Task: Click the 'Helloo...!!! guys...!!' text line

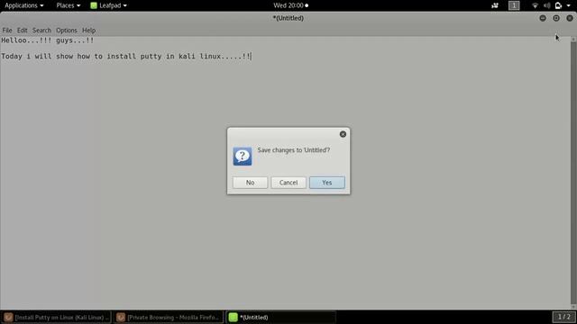Action: 48,40
